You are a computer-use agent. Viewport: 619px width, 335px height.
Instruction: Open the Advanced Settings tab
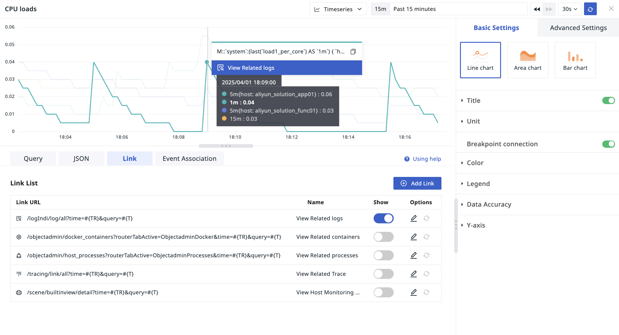pyautogui.click(x=578, y=28)
